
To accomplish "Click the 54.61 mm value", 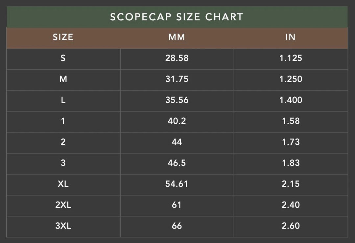I will [177, 184].
